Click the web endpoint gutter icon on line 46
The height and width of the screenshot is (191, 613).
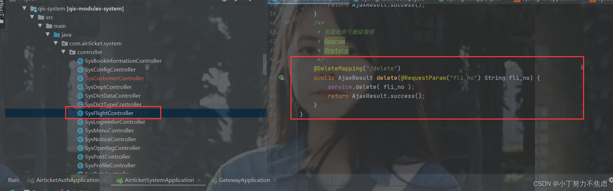[281, 78]
